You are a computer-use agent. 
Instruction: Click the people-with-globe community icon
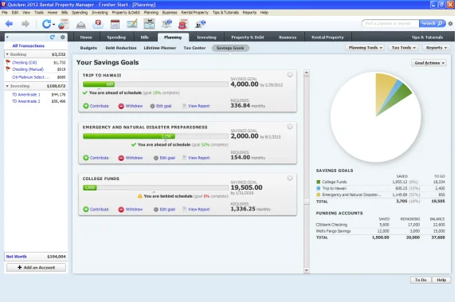pos(201,24)
